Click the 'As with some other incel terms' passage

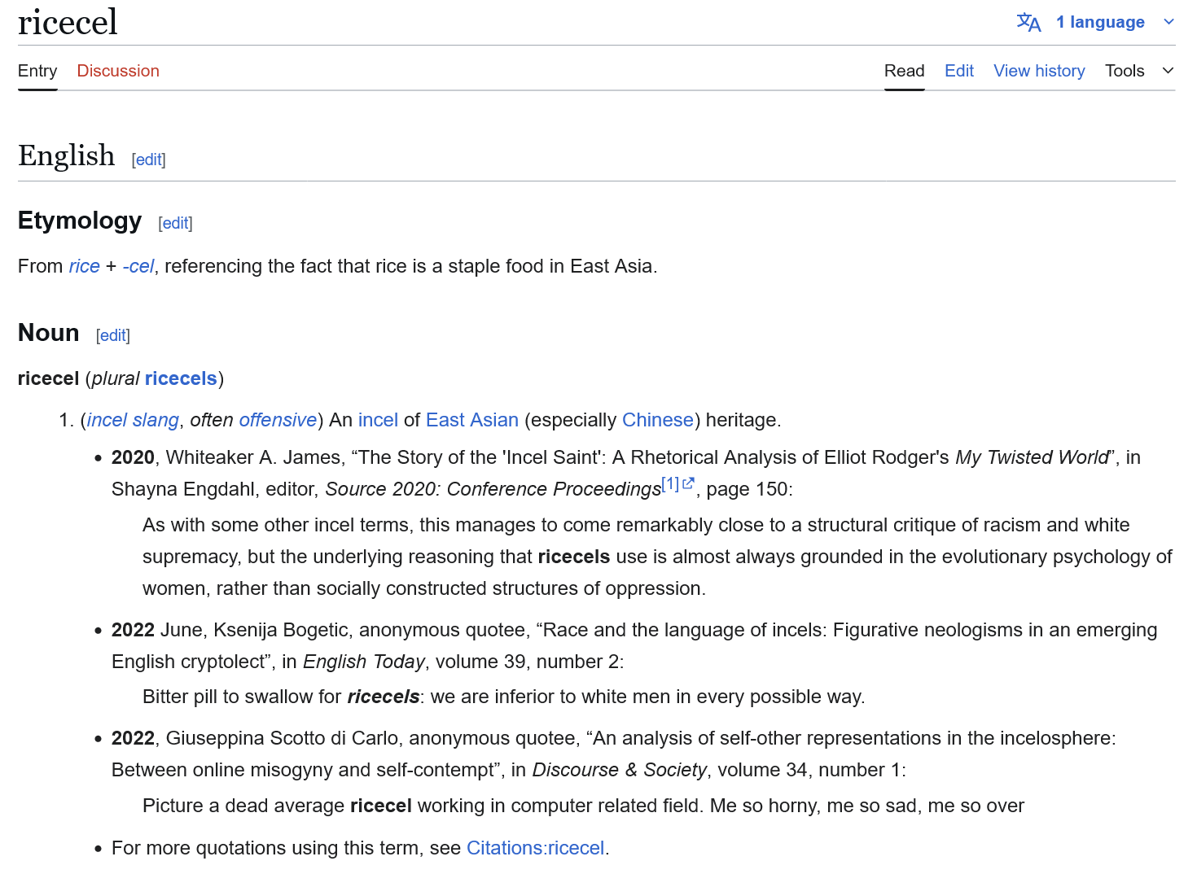tap(657, 557)
